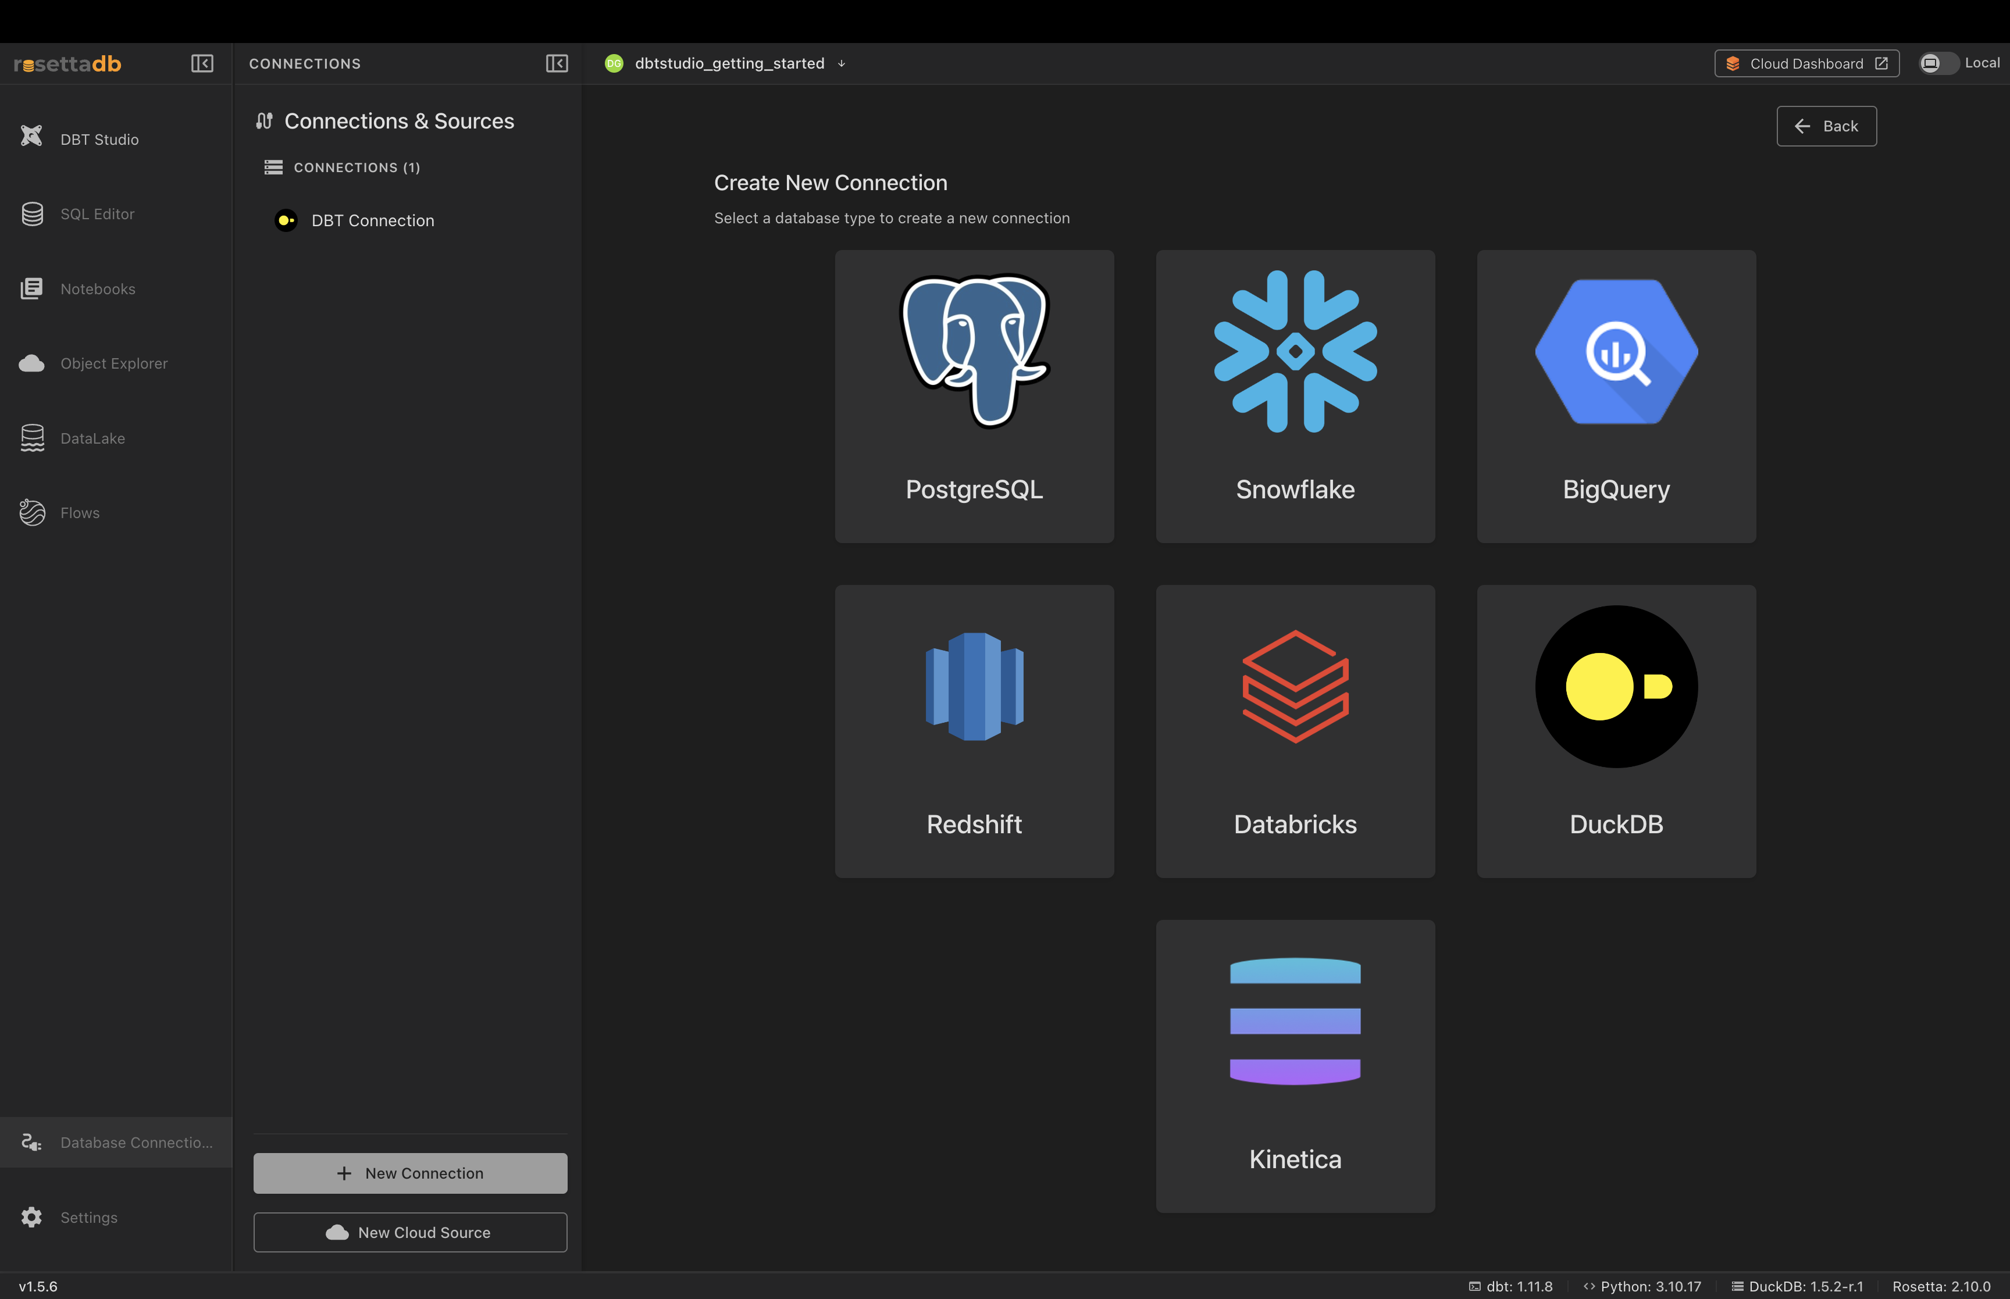Collapse the Connections panel

(557, 63)
